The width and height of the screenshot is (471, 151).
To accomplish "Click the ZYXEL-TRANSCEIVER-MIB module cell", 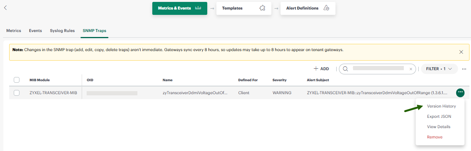I will [53, 93].
